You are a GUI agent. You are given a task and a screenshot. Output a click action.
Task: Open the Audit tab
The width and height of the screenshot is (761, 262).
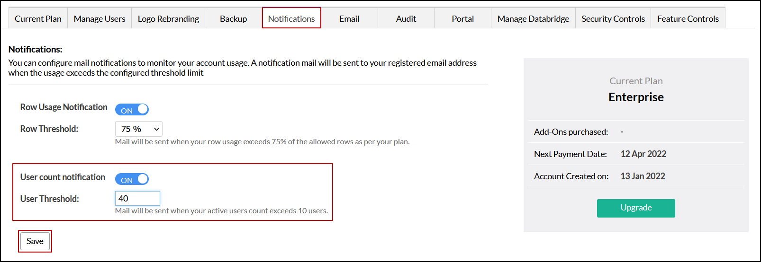tap(406, 19)
